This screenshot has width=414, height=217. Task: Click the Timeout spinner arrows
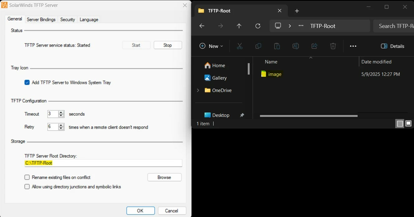point(61,114)
